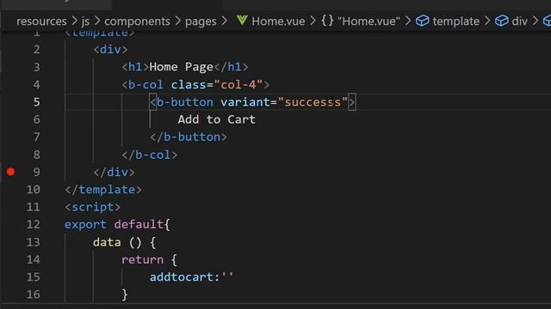
Task: Expand chevron after 'resources' breadcrumb
Action: coord(74,21)
